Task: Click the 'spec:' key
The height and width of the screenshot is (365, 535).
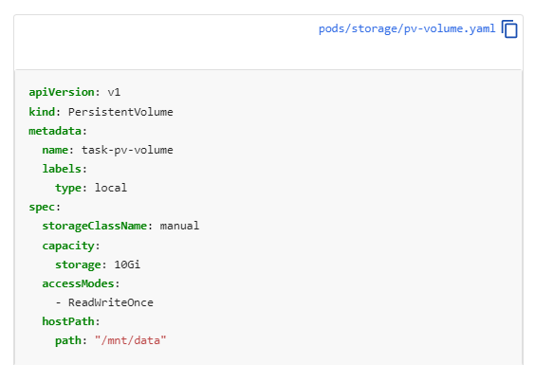Action: pyautogui.click(x=45, y=207)
